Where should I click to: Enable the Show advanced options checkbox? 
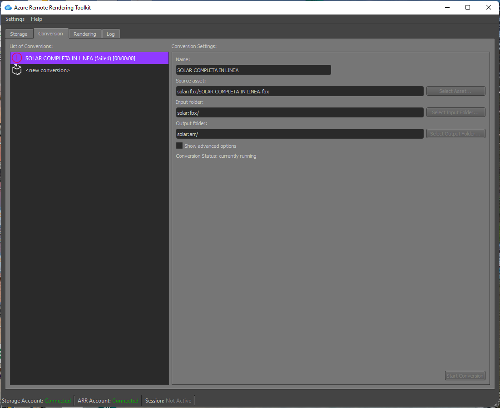tap(179, 146)
